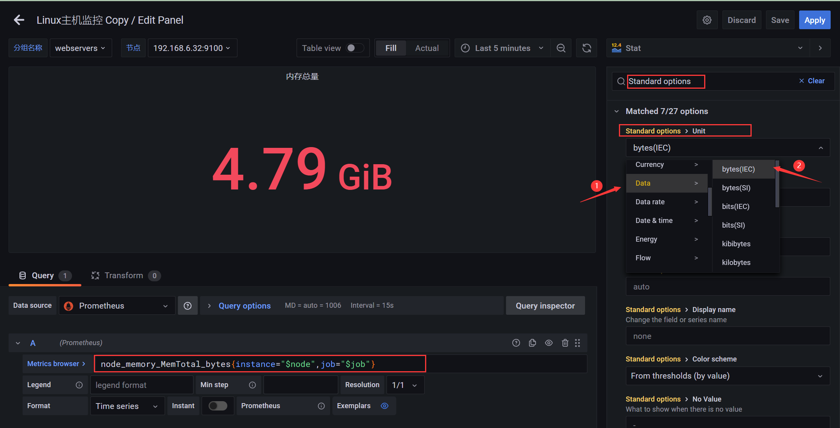Open the Resolution 1/1 dropdown
The image size is (840, 428).
pos(405,385)
